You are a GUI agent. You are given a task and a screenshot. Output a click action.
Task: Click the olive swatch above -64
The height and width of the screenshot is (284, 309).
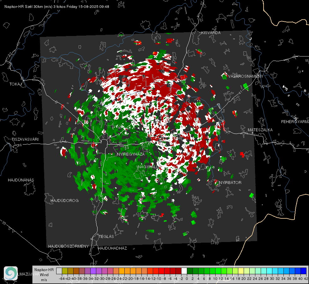(65, 271)
